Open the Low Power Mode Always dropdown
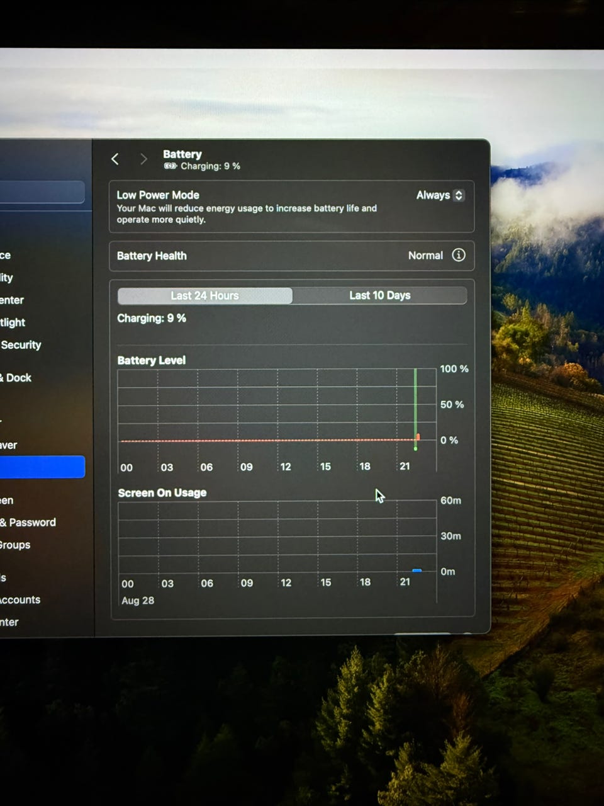This screenshot has width=604, height=806. [440, 195]
